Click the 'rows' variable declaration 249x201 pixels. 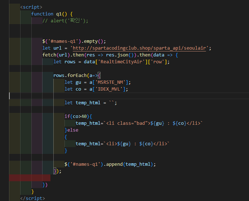tap(70, 61)
